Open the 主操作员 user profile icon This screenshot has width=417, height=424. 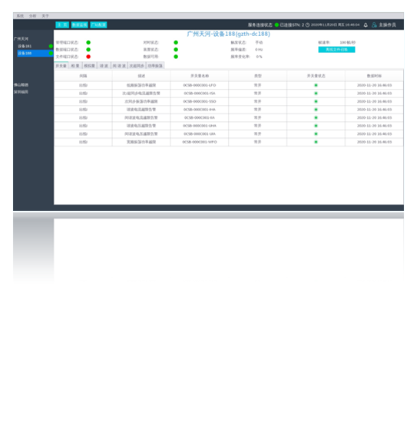[374, 25]
